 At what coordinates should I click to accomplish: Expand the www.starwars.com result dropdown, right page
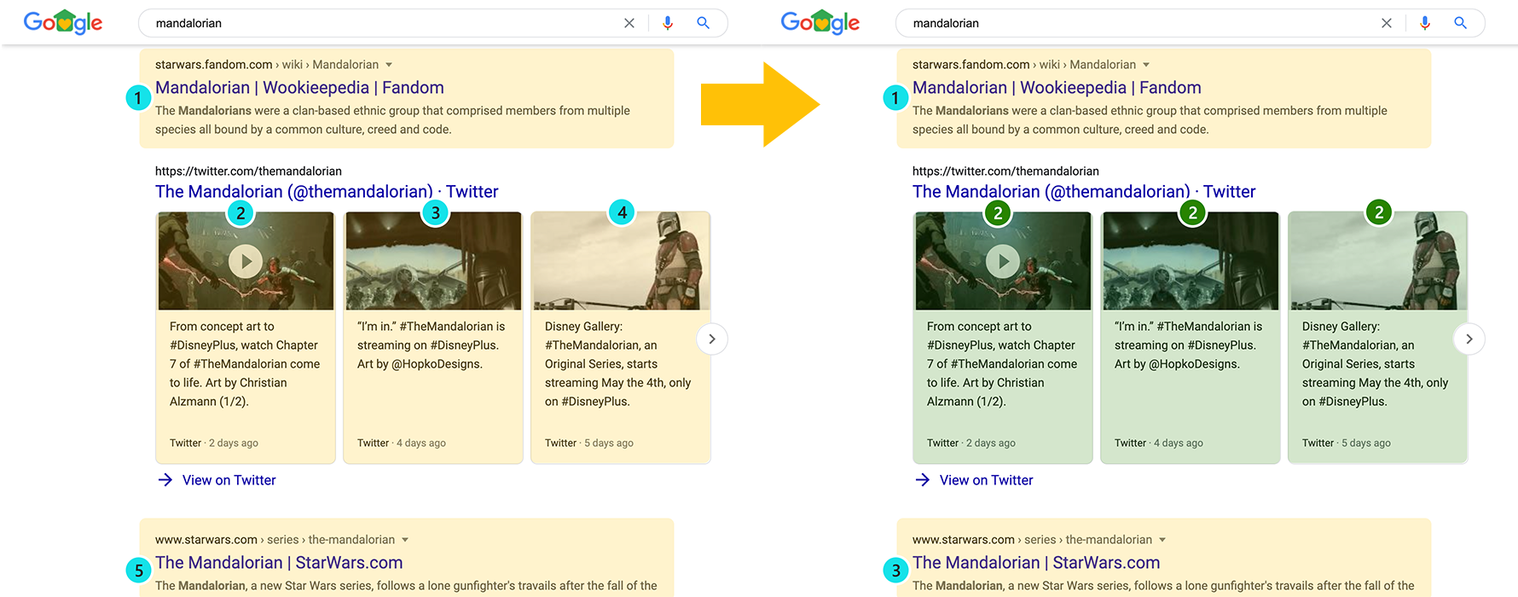1162,540
